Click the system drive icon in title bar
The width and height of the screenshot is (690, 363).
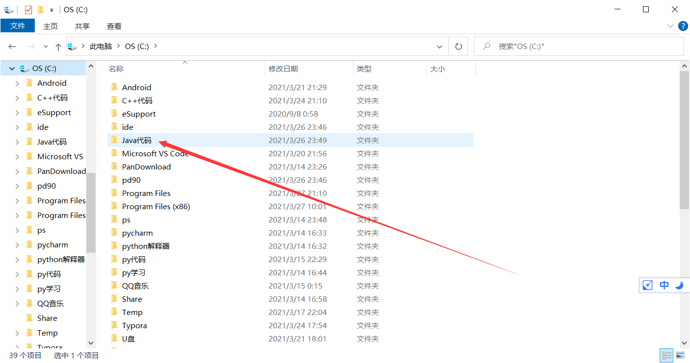pos(9,9)
